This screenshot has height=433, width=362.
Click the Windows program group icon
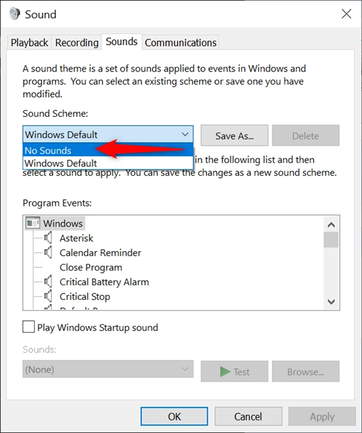(33, 223)
